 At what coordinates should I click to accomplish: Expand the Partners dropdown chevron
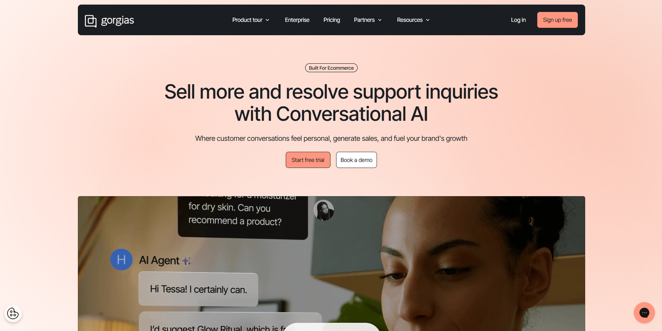point(380,20)
